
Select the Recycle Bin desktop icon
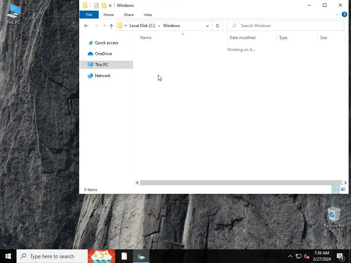[x=334, y=217]
